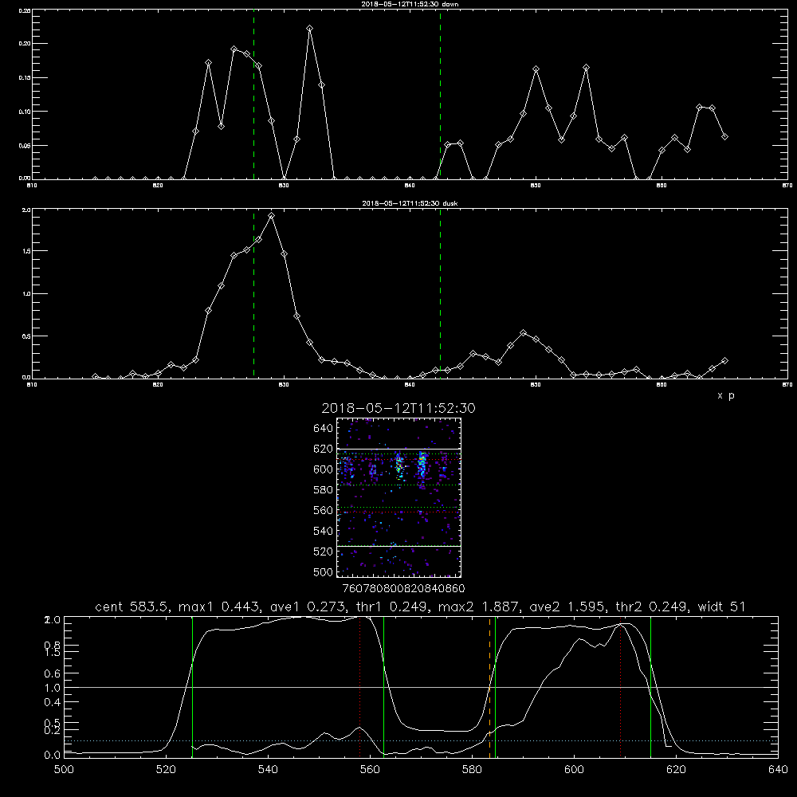Select the "600" label on the spectral image's vertical axis

(x=324, y=469)
